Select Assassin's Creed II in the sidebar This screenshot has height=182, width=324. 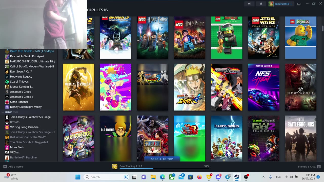coord(22,97)
